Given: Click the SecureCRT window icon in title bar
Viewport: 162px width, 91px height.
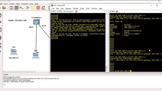Looking at the screenshot, I should [x=52, y=5].
